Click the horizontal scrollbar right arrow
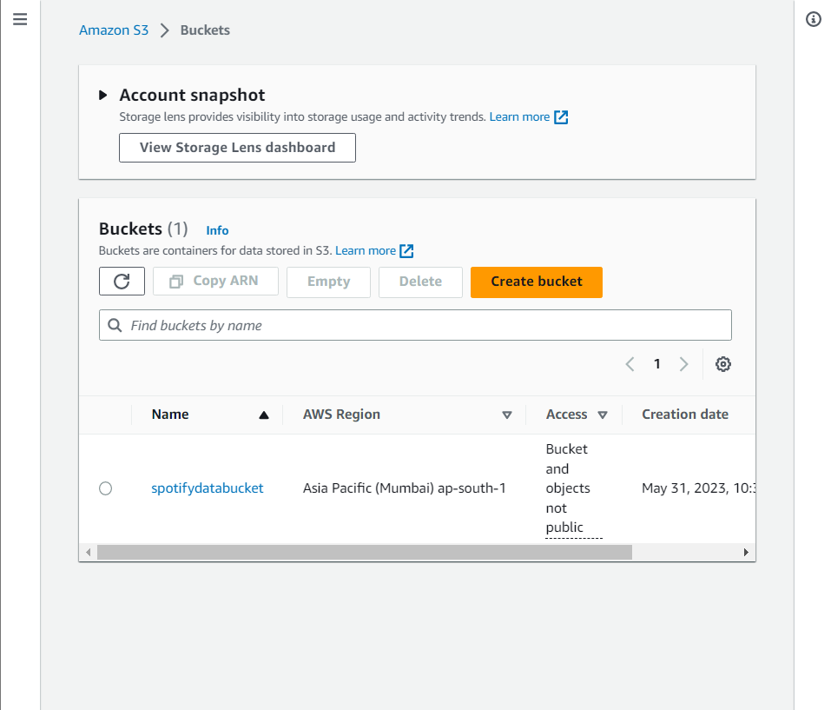Viewport: 831px width, 710px height. [745, 551]
